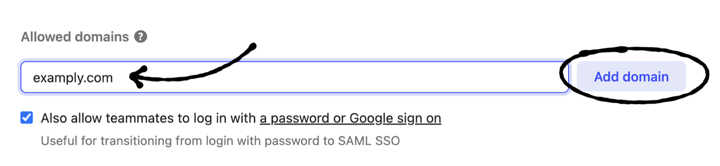Click the Add domain button
The height and width of the screenshot is (166, 720).
(x=631, y=77)
